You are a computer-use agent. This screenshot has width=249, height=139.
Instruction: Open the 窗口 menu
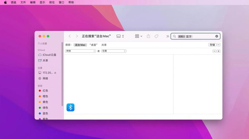(x=61, y=3)
